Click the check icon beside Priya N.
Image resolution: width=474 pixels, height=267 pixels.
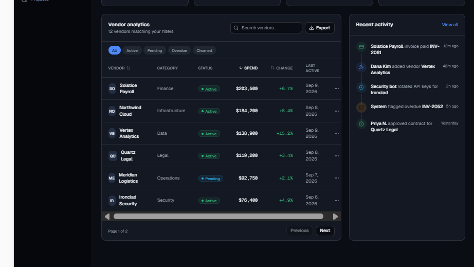coord(361,124)
